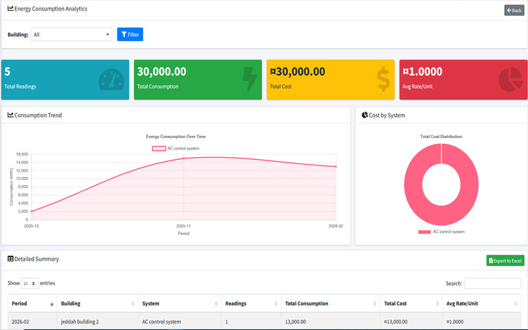
Task: Click the Total Readings value 5
Action: pyautogui.click(x=7, y=71)
